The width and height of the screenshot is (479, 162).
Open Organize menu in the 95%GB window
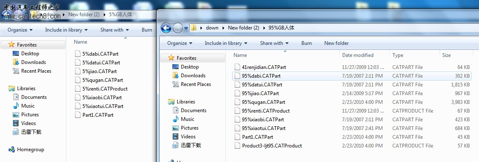tap(180, 43)
